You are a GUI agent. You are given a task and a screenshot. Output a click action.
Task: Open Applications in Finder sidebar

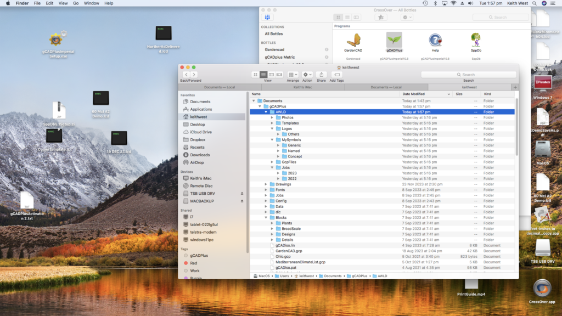pyautogui.click(x=201, y=109)
